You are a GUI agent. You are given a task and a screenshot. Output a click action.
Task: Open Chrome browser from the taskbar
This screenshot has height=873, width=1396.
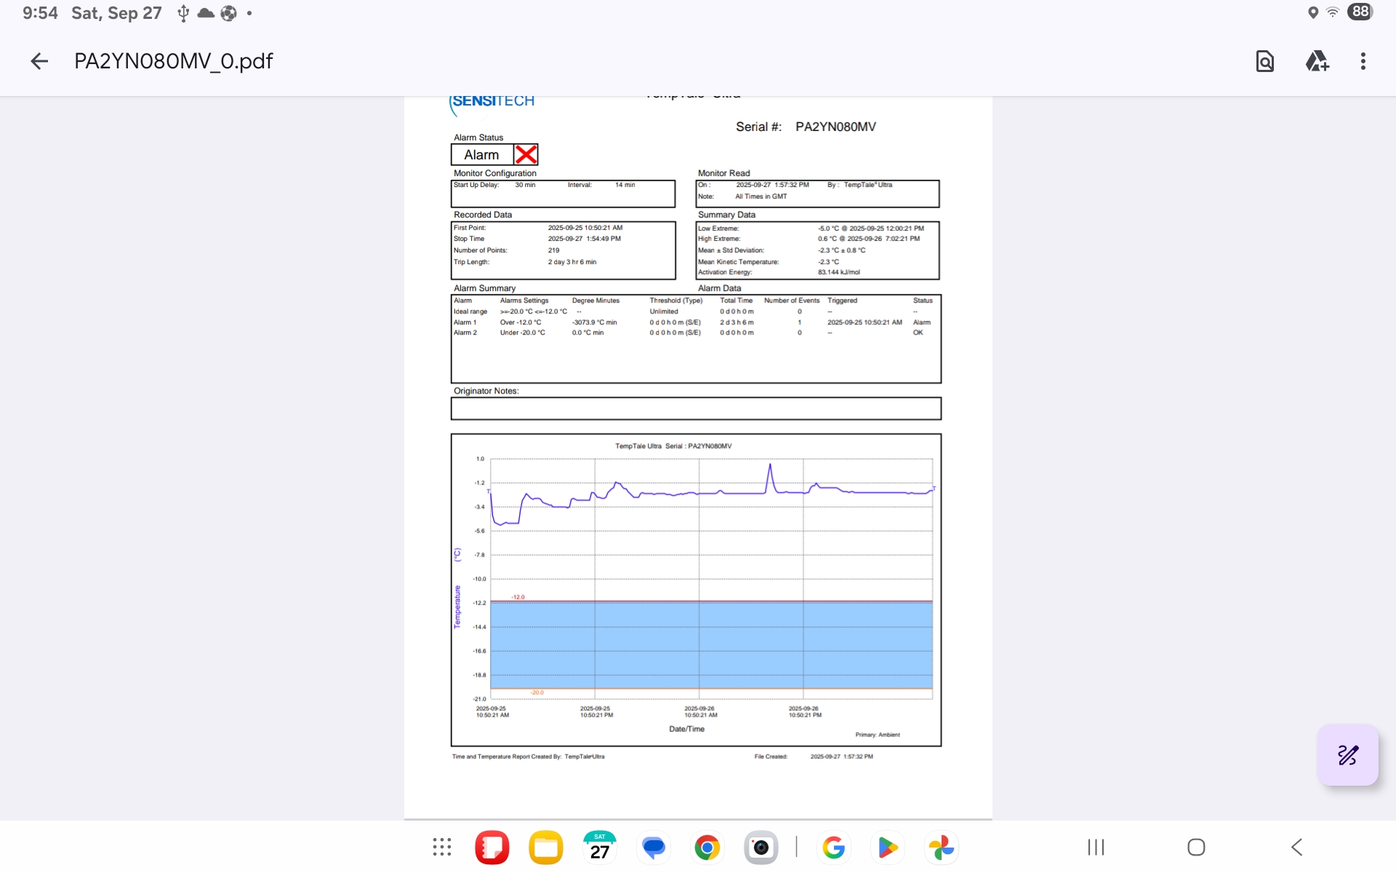[707, 847]
